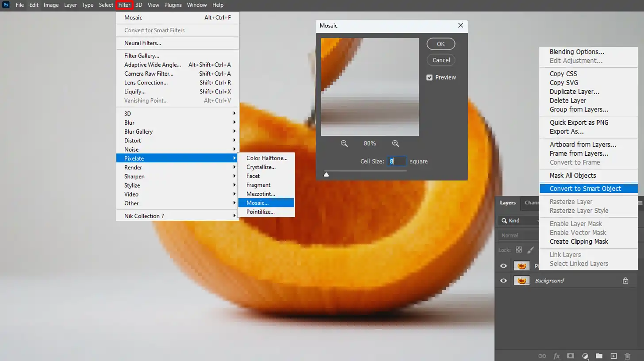This screenshot has height=361, width=644.
Task: Choose Pointillize... from Pixelate submenu
Action: point(266,211)
